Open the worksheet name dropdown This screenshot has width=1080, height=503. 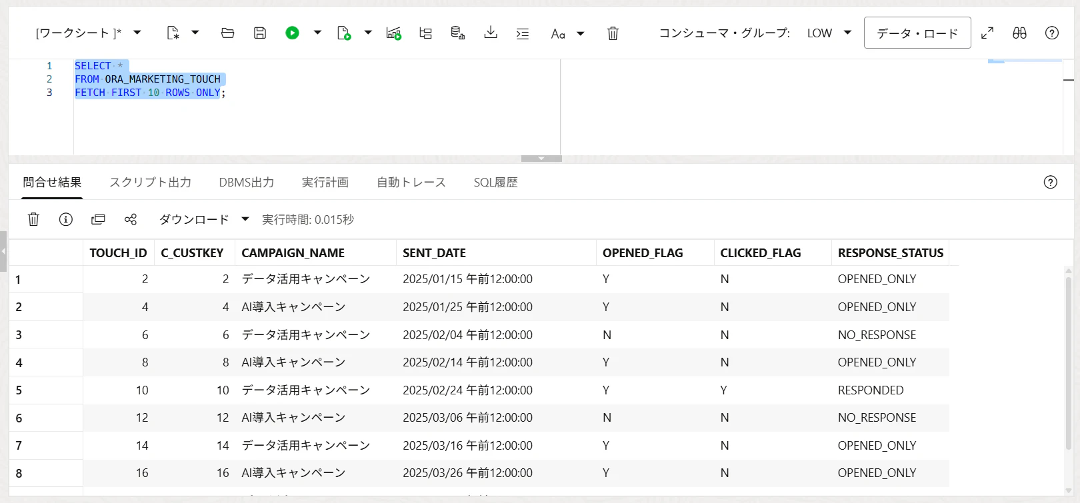(x=137, y=32)
